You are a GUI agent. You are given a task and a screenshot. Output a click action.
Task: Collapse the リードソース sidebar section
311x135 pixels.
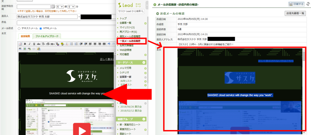click(x=144, y=63)
